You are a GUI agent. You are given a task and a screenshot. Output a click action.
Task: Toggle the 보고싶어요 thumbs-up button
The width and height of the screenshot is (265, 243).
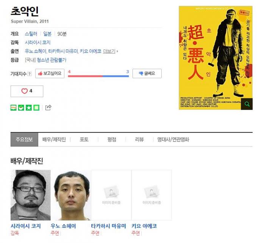pos(50,73)
